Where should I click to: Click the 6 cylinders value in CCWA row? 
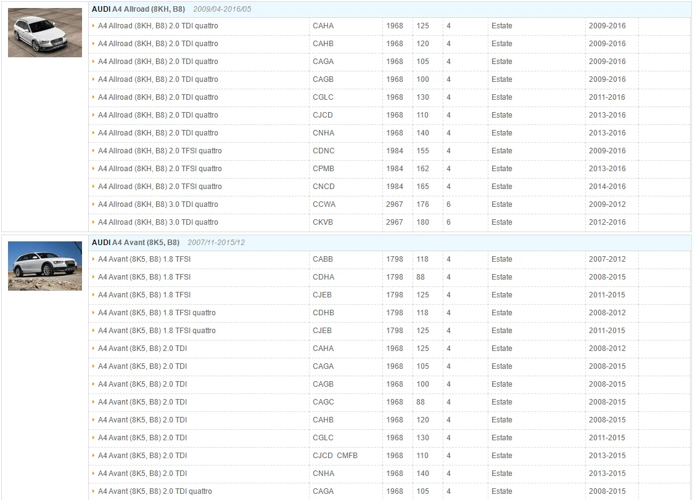pos(448,204)
